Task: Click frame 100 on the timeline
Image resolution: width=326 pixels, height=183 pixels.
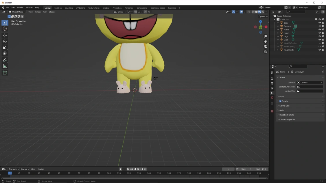Action: coord(109,173)
